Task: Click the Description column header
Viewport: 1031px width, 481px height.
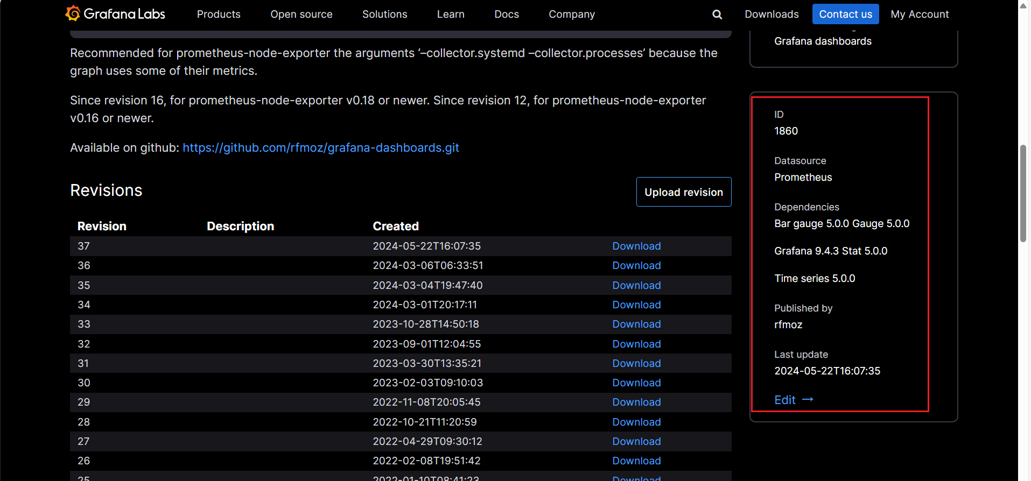Action: (240, 226)
